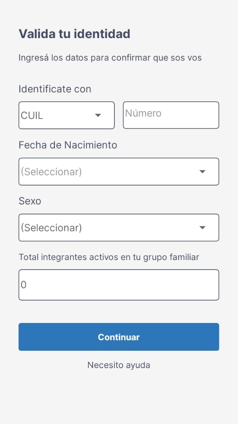This screenshot has width=238, height=424.
Task: Click the Sexo field label
Action: point(29,201)
